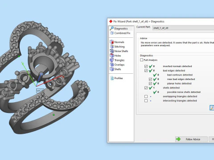The width and height of the screenshot is (214, 160).
Task: Click the green point on the upper ring
Action: [19, 56]
